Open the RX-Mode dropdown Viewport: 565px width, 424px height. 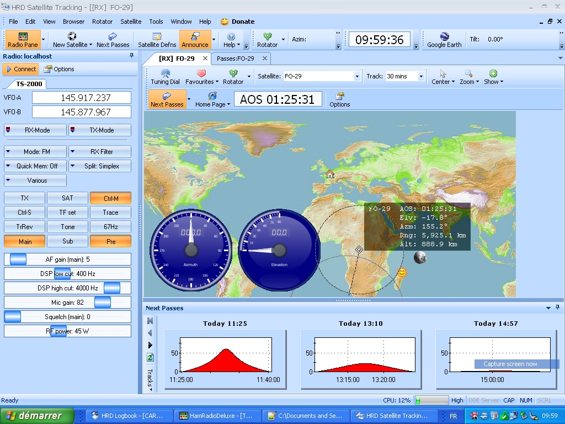[35, 130]
